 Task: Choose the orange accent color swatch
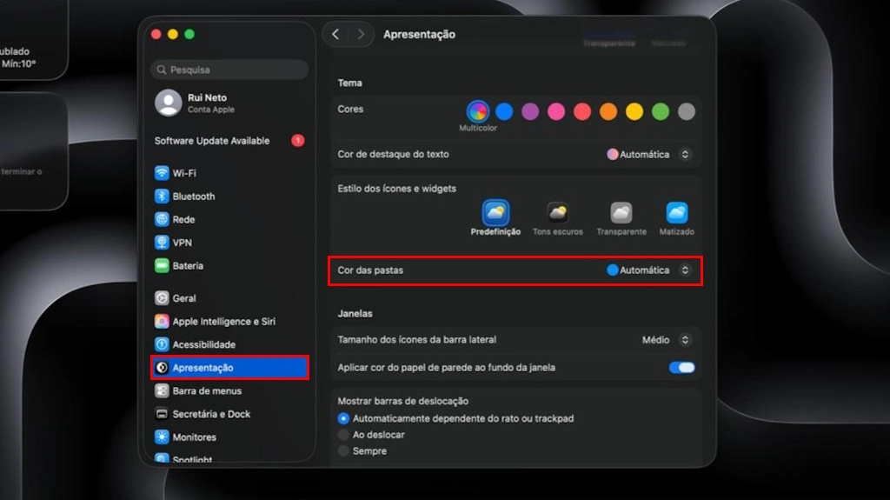click(608, 111)
